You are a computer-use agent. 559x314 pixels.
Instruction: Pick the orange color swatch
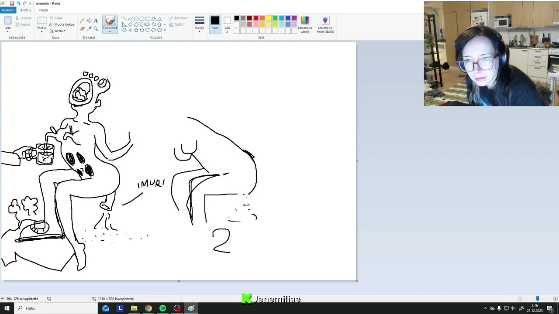coord(262,18)
